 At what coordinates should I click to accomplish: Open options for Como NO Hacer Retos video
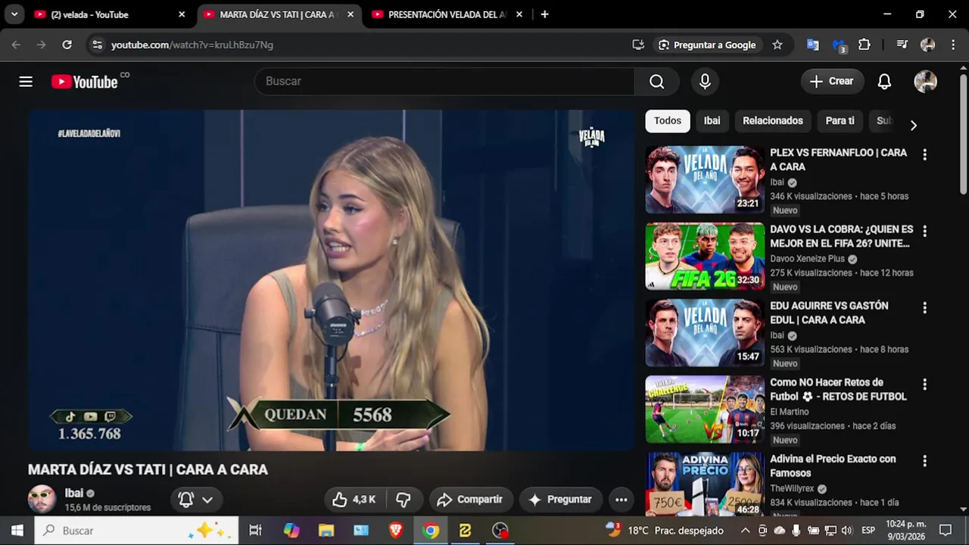(x=924, y=384)
